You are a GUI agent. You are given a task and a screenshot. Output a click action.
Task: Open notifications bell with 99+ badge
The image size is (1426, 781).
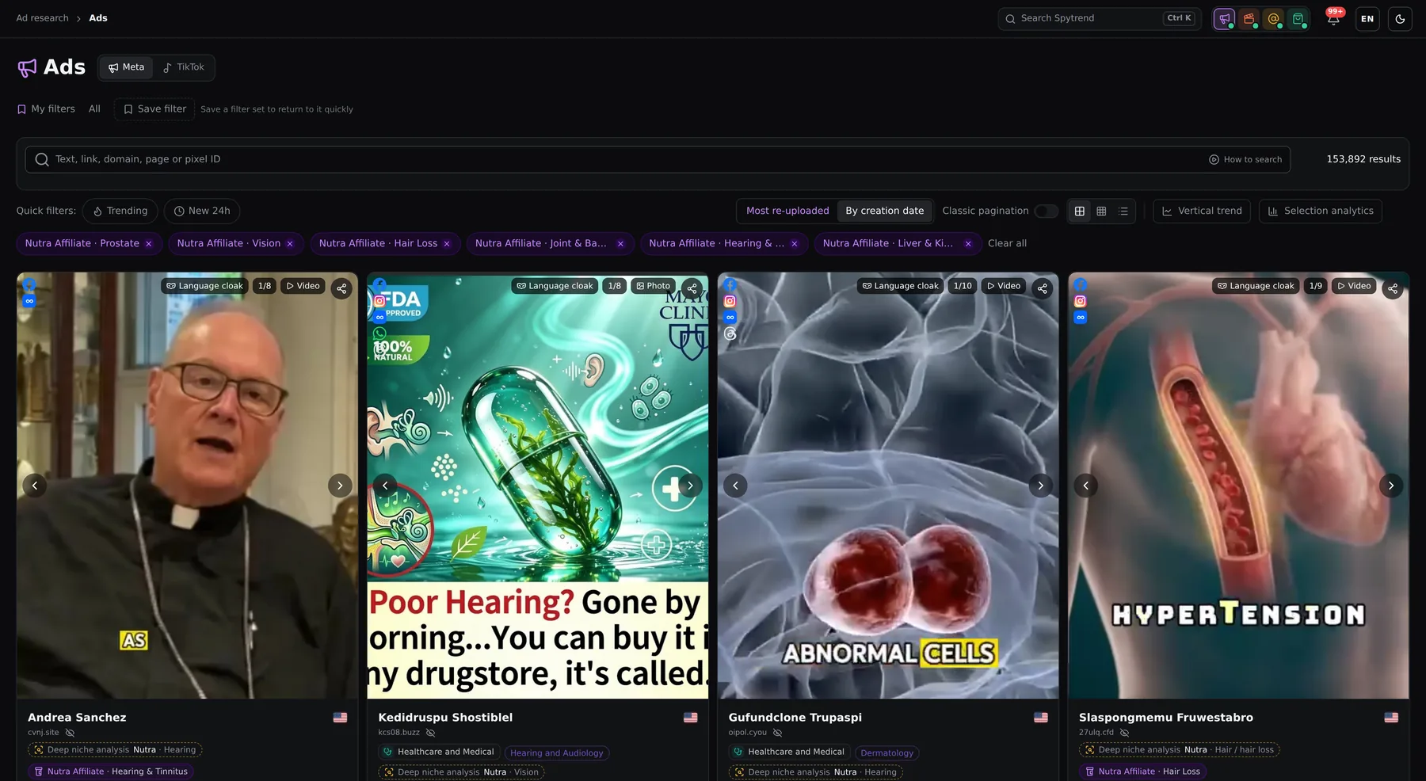[1334, 18]
